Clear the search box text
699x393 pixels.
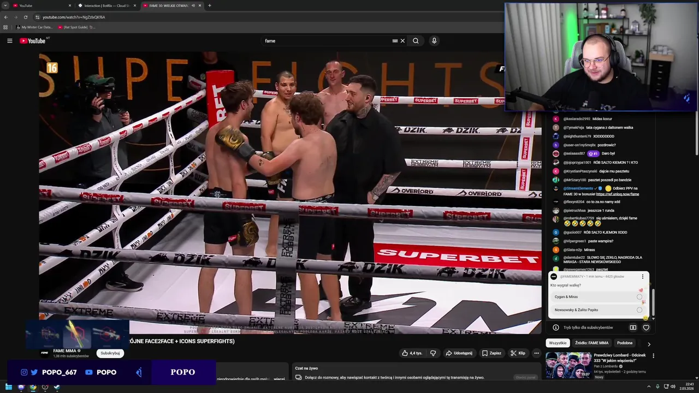[402, 41]
